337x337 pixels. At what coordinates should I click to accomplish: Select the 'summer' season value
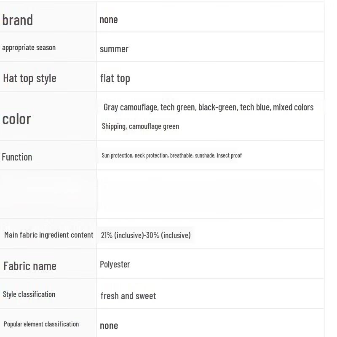point(114,49)
